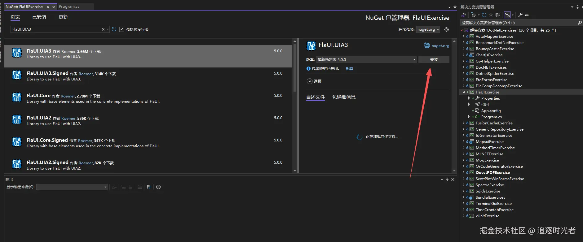Viewport: 583px width, 242px height.
Task: Expand the Properties node under FlaUIExercise
Action: [469, 98]
